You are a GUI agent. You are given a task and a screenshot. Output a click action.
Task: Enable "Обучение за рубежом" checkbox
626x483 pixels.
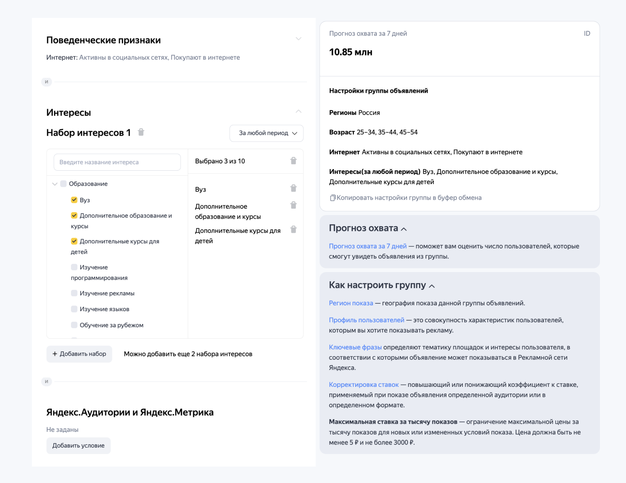click(x=74, y=325)
